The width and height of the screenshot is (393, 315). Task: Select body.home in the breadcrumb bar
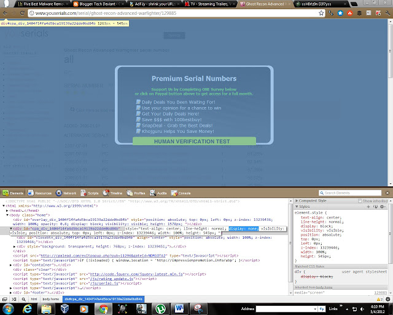click(x=51, y=299)
